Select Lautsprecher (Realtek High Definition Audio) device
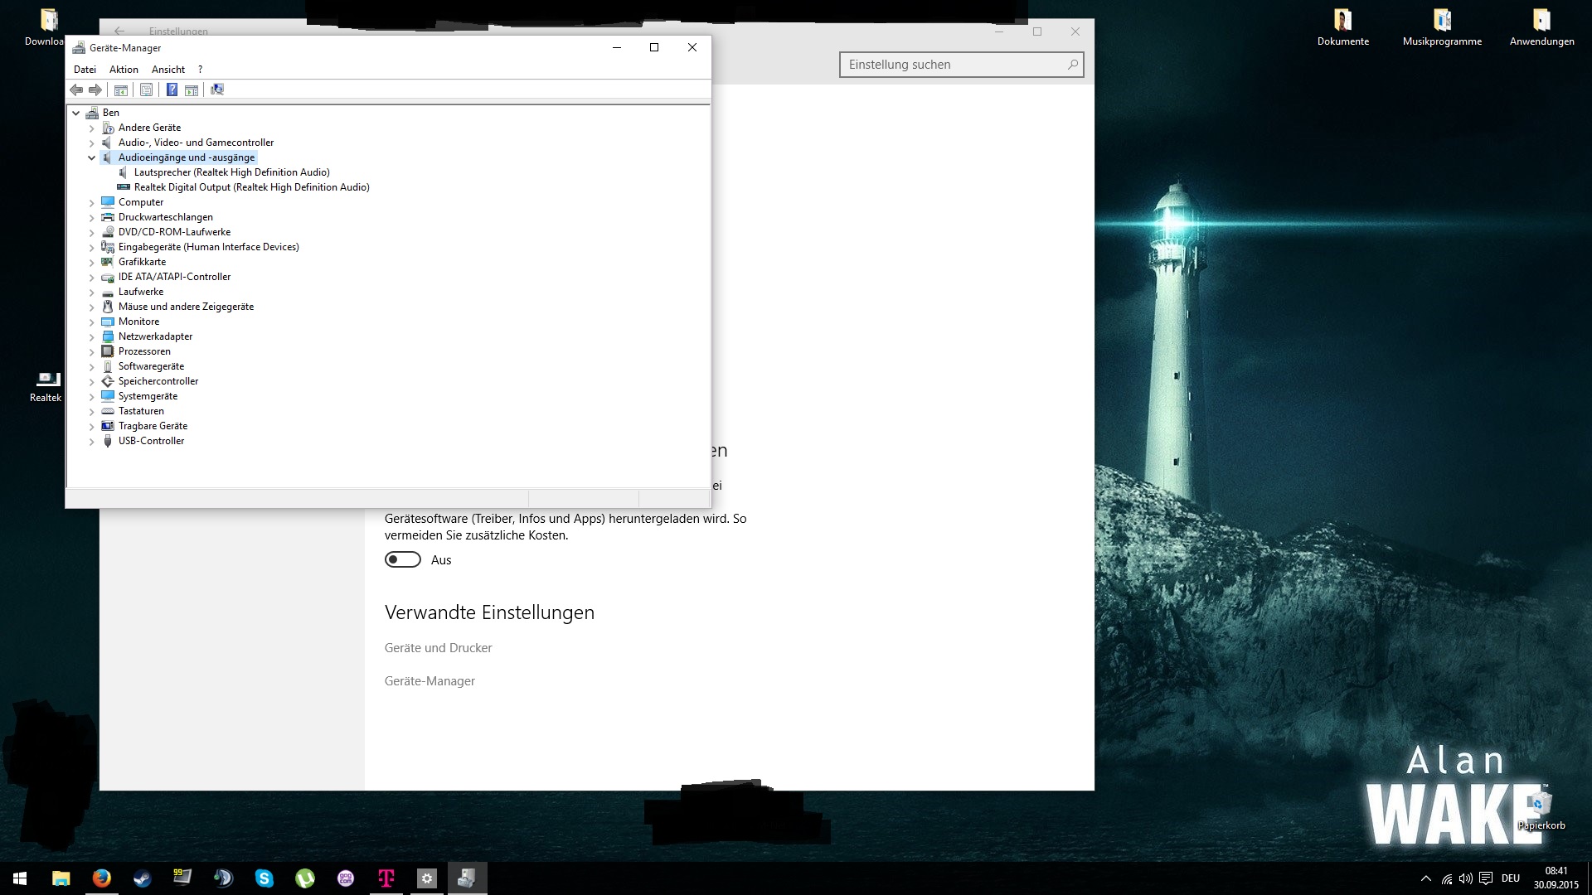The height and width of the screenshot is (895, 1592). pos(231,172)
